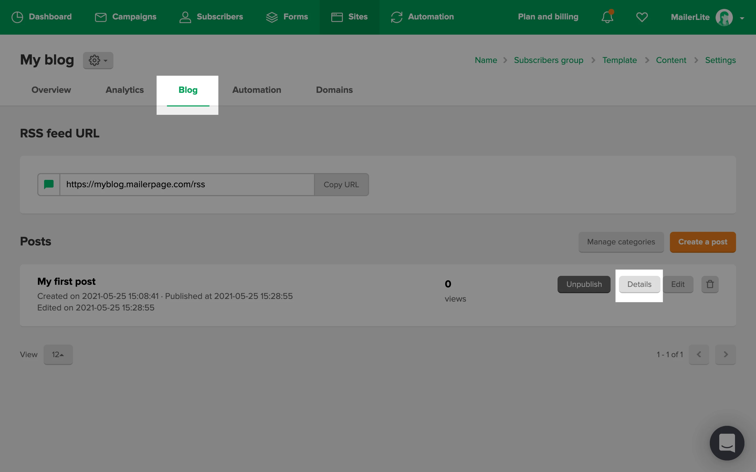
Task: Open the blog settings gear dropdown
Action: pyautogui.click(x=98, y=60)
